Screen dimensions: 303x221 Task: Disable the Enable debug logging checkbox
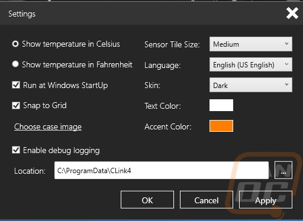pos(16,150)
